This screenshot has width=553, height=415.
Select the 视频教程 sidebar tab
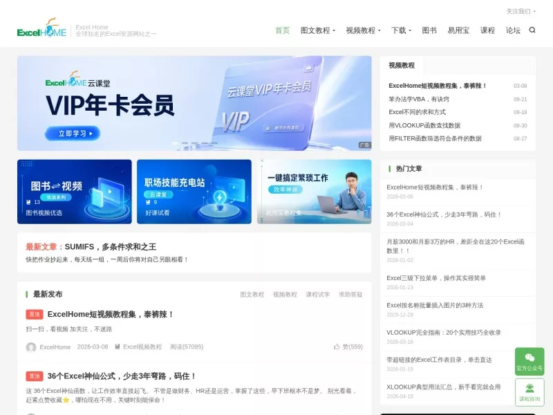click(402, 65)
